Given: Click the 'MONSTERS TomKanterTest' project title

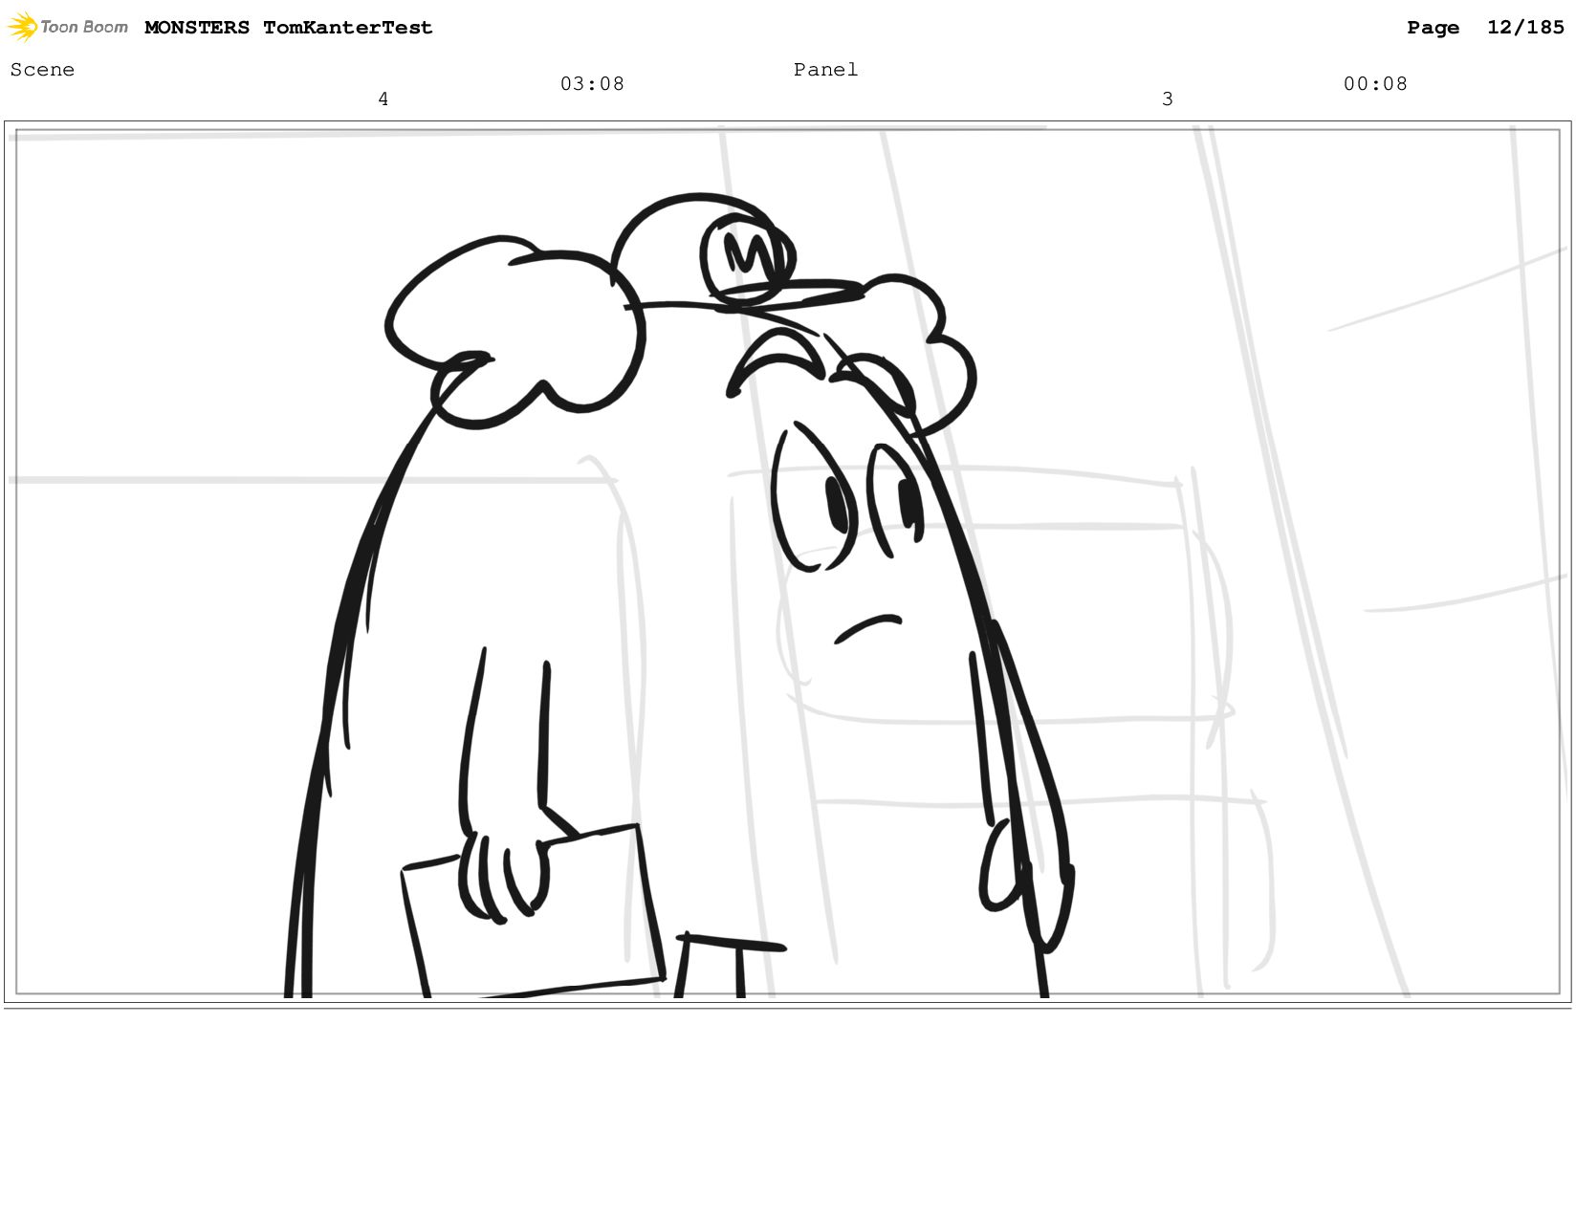Looking at the screenshot, I should [x=289, y=28].
